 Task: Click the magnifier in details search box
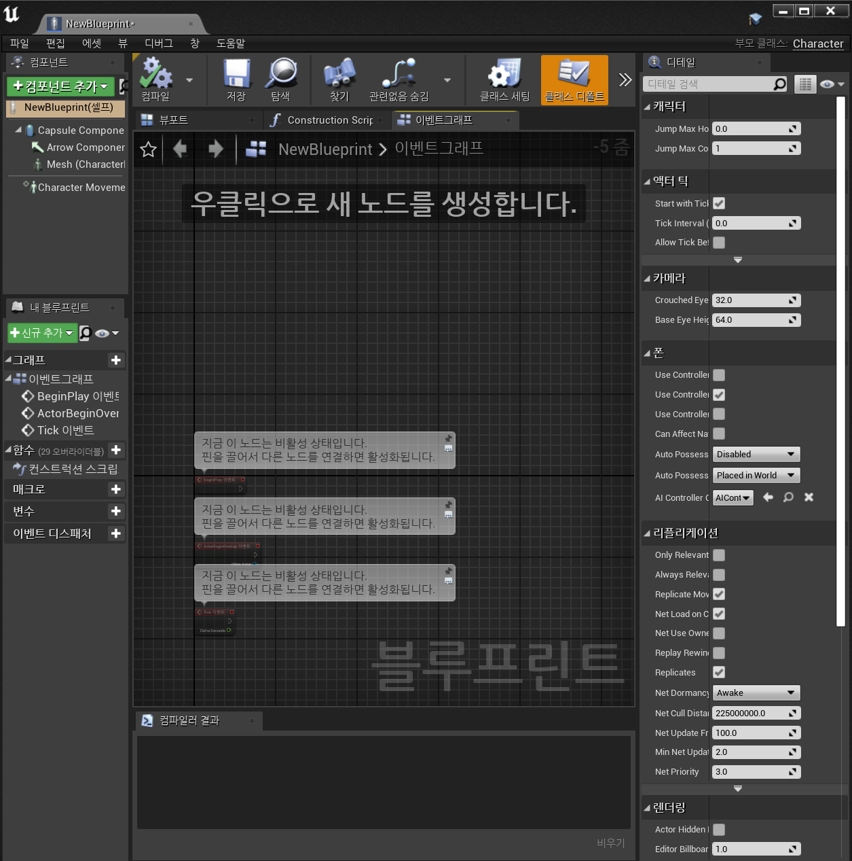click(x=780, y=84)
